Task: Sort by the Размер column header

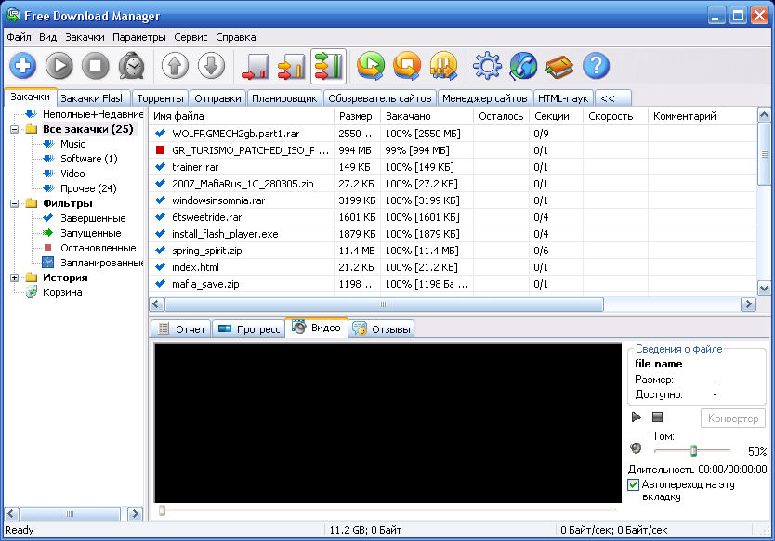Action: click(357, 116)
